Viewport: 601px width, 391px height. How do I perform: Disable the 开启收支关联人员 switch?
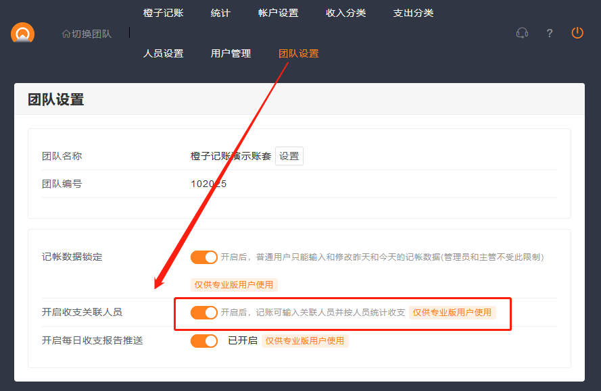pyautogui.click(x=204, y=313)
